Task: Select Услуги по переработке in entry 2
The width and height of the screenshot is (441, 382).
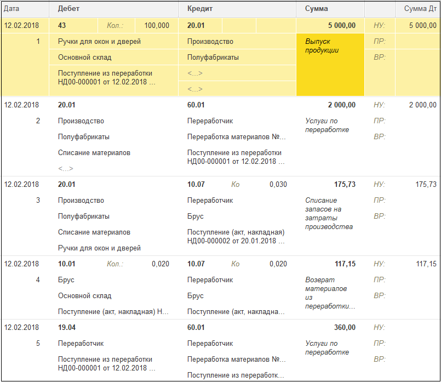Action: coord(327,125)
